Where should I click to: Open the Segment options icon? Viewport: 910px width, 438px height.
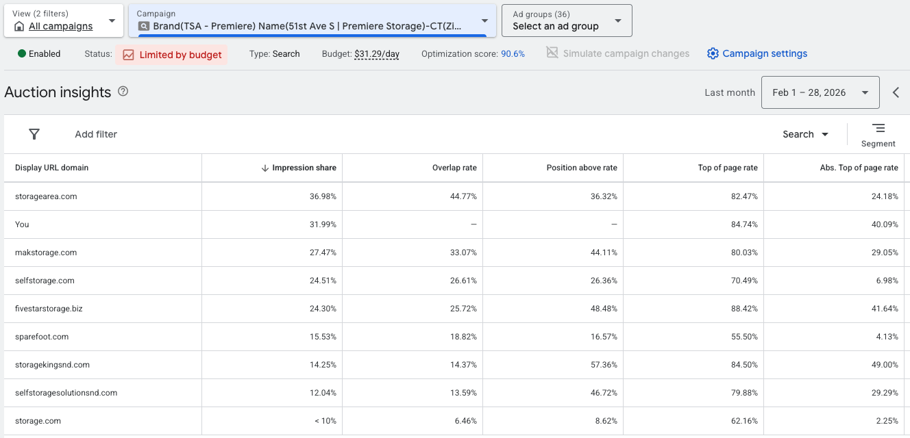pos(878,128)
